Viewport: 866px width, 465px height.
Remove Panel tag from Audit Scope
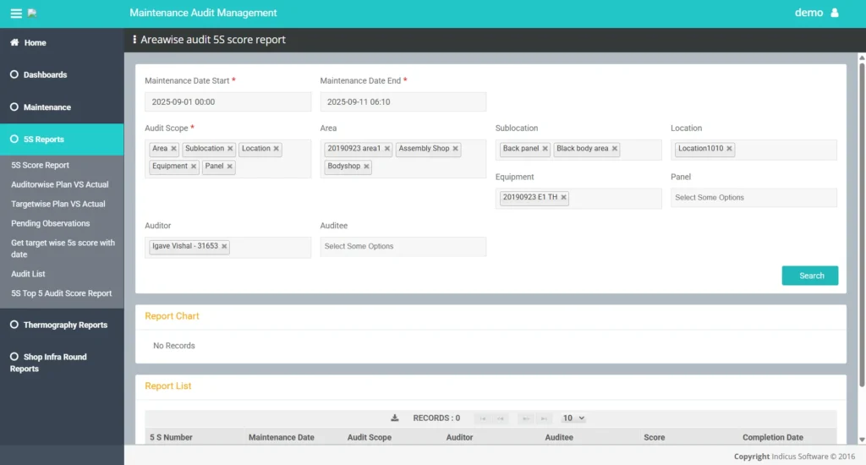(230, 167)
